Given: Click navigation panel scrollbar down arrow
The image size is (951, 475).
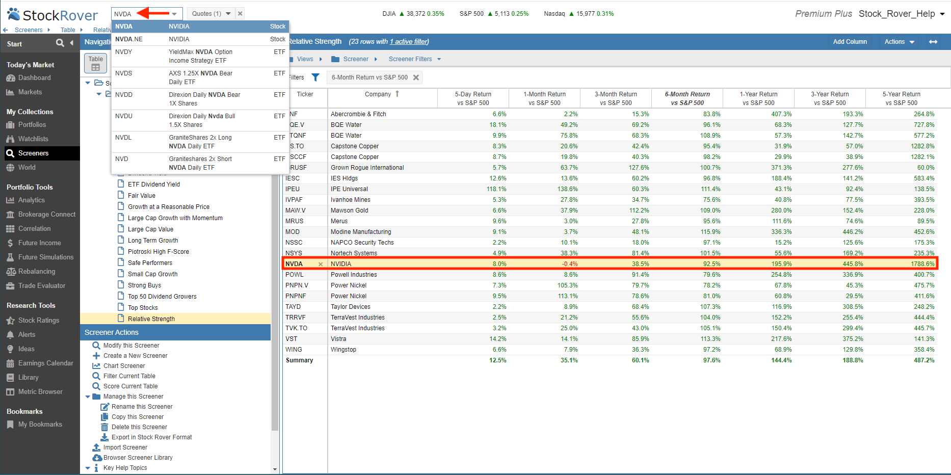Looking at the screenshot, I should 275,469.
